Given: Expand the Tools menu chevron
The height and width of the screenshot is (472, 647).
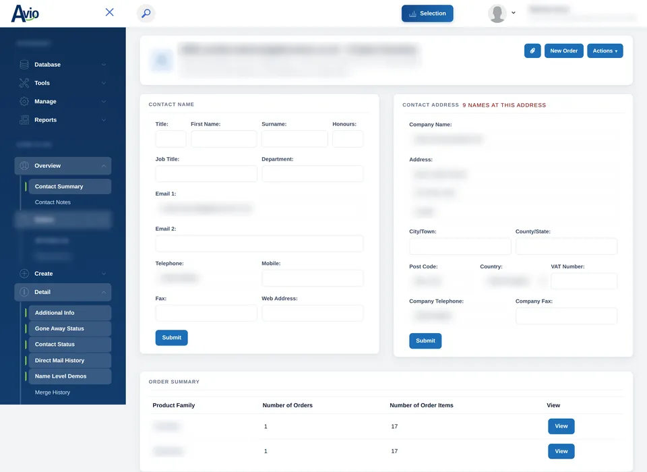Looking at the screenshot, I should (x=104, y=84).
